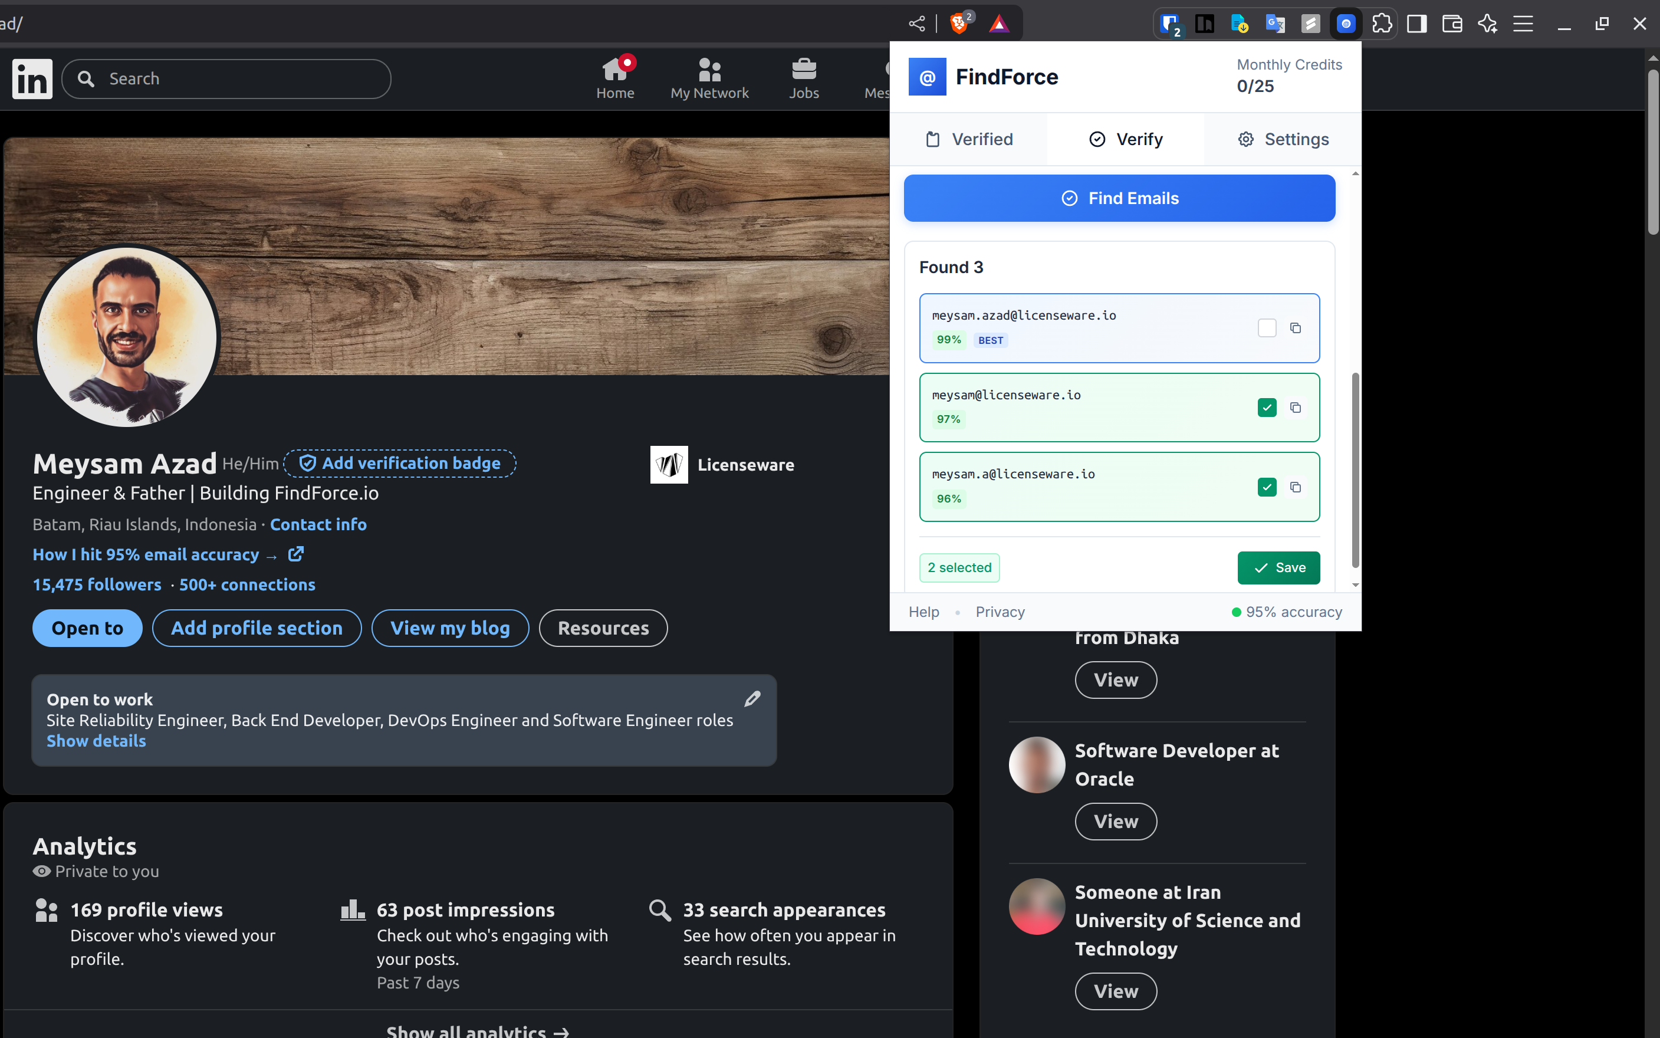Check the meysam.azad@licenseware.io checkbox

1267,328
